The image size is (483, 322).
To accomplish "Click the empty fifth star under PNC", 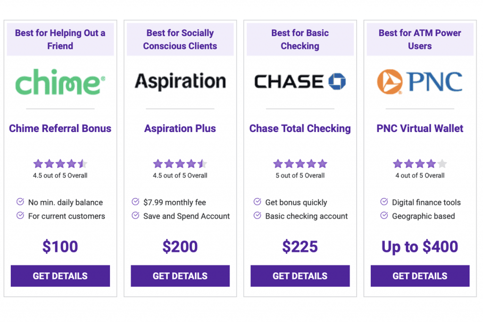I will 442,164.
